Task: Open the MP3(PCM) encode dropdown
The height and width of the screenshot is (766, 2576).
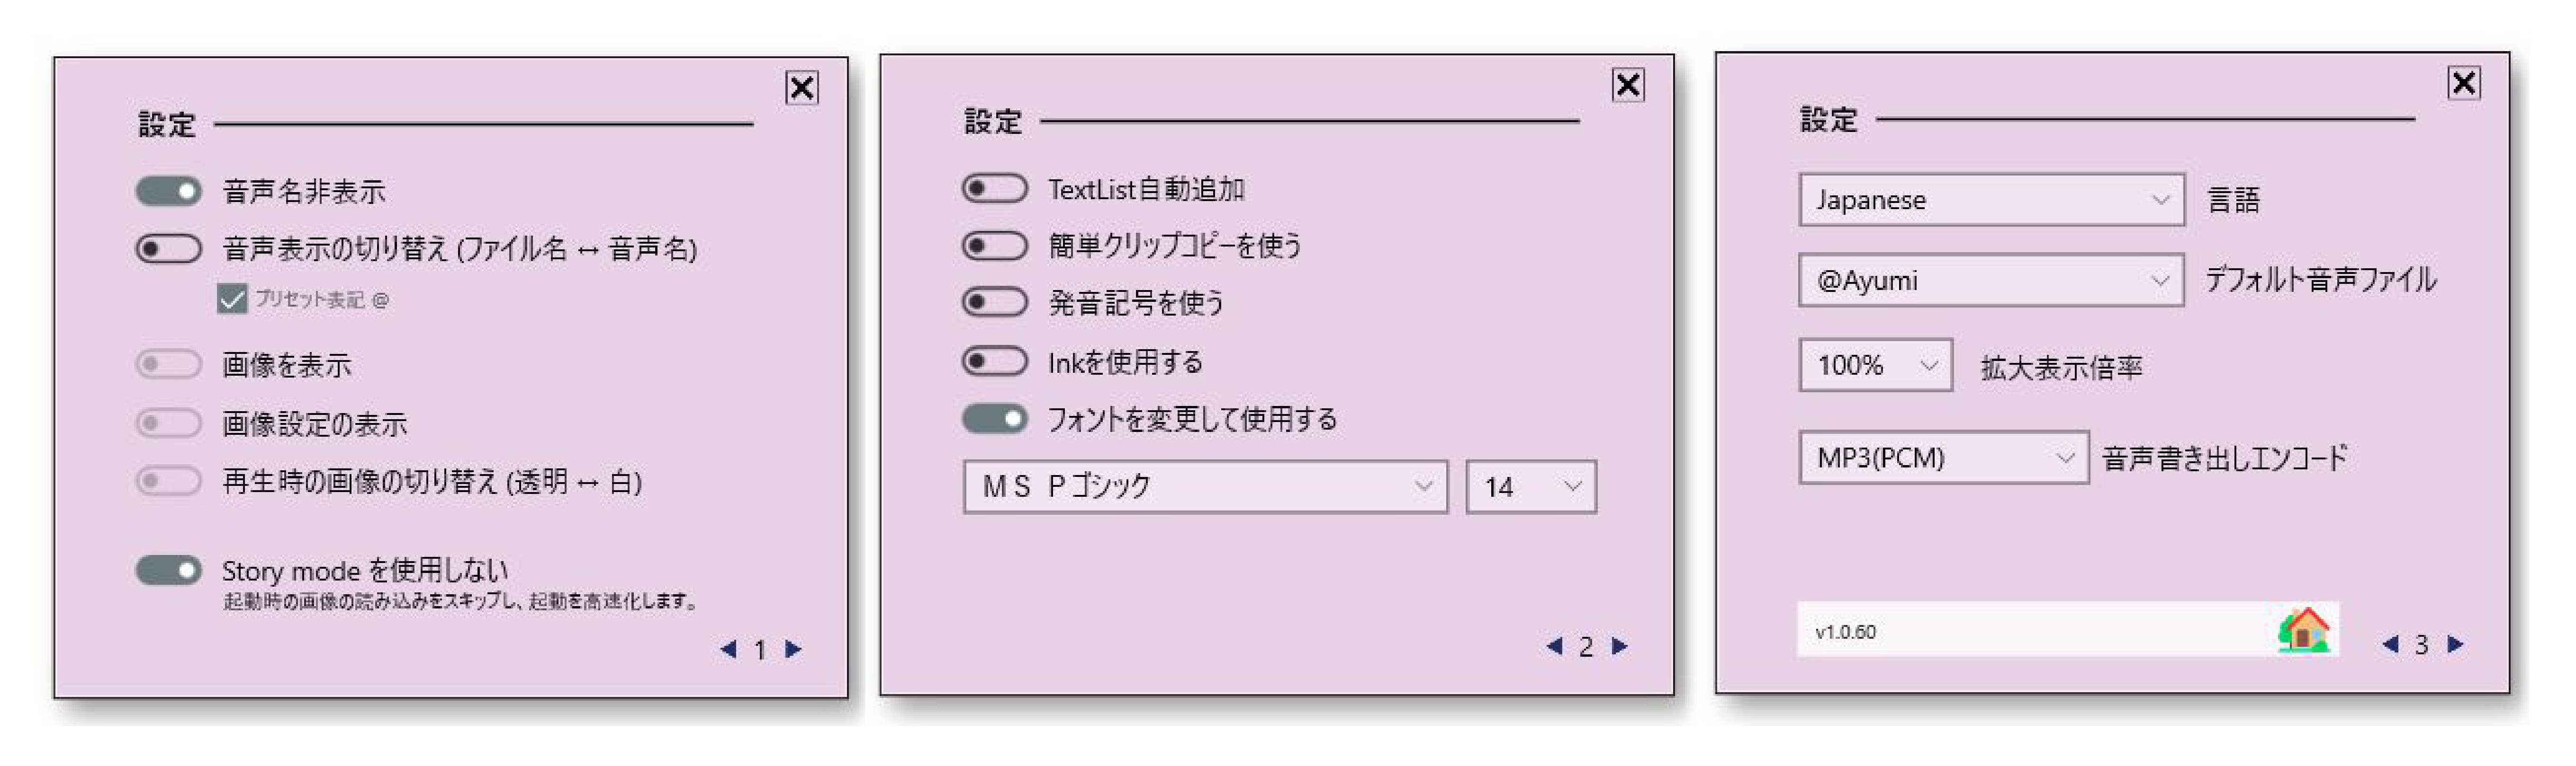Action: [x=1943, y=458]
